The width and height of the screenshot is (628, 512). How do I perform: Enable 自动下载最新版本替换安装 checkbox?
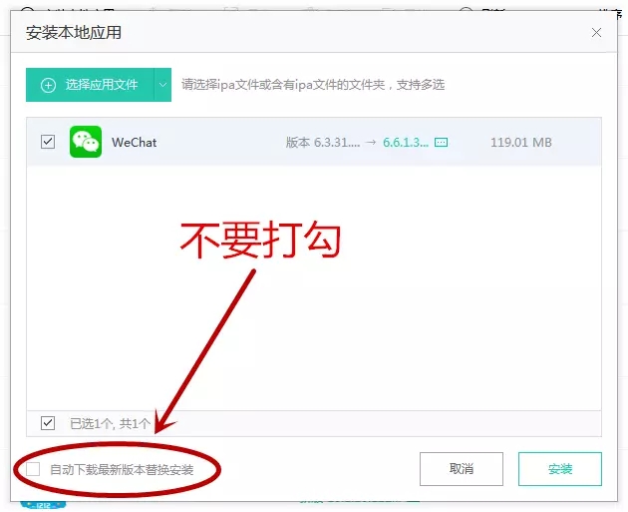(x=34, y=469)
